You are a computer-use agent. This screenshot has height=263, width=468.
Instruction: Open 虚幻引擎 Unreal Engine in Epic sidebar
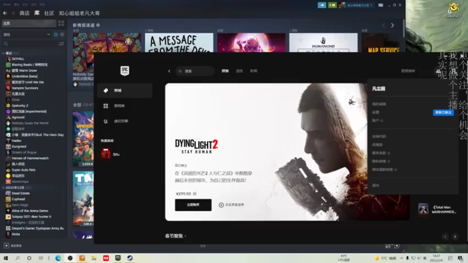coord(125,122)
